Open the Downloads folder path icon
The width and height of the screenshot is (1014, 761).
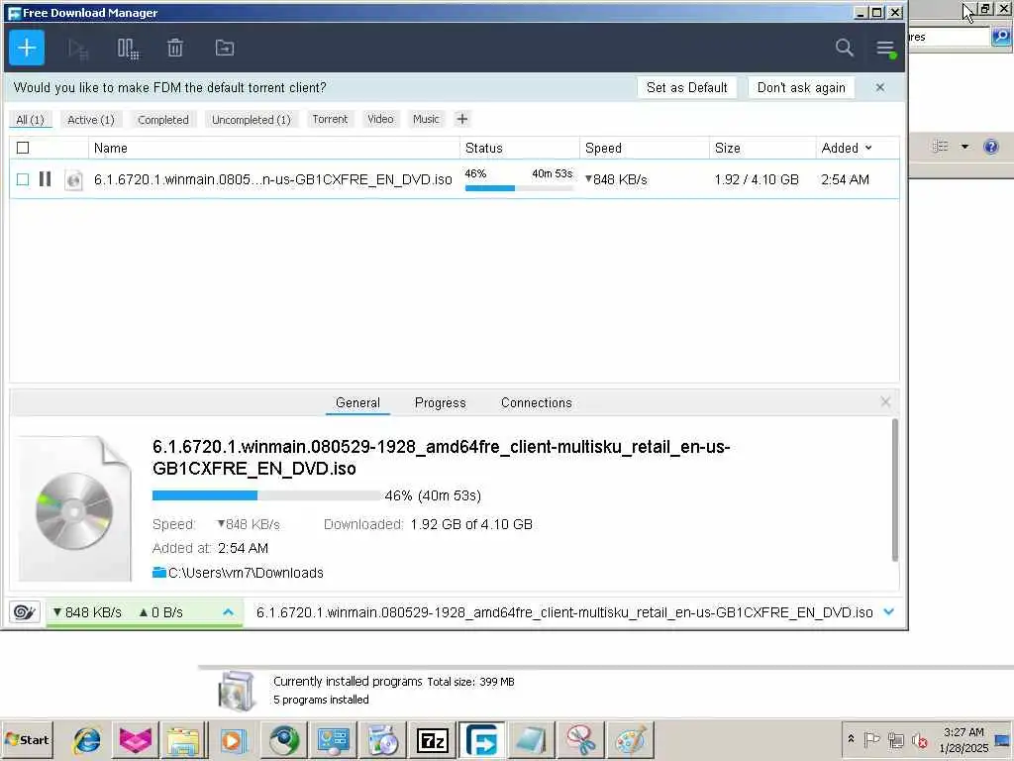[x=159, y=572]
